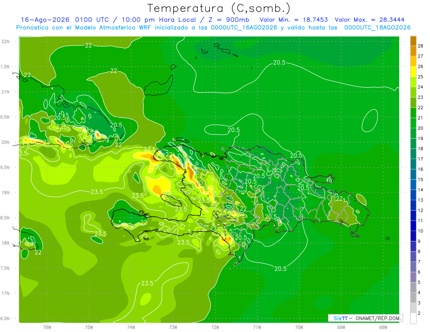The image size is (430, 332).
Task: Click the 'Temperatura (C,somb.)' chart title
Action: pos(219,8)
